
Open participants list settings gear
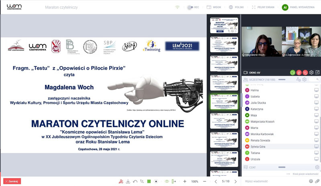(x=305, y=80)
